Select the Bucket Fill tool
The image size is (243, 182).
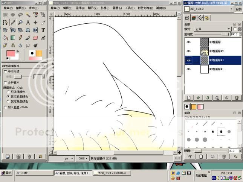coord(5,38)
